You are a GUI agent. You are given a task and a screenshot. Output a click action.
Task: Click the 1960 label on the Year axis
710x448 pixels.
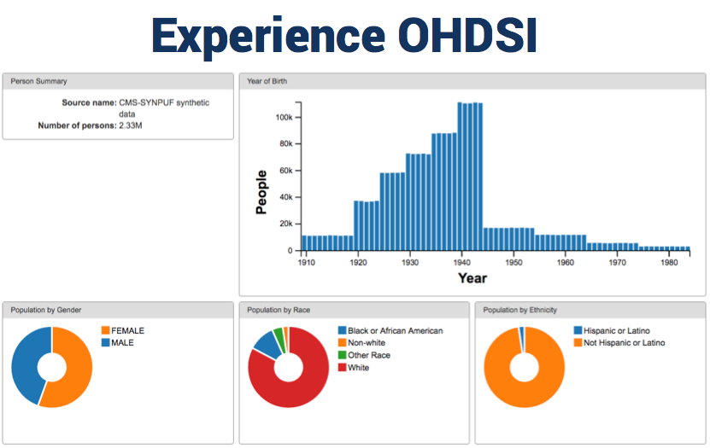pos(566,262)
